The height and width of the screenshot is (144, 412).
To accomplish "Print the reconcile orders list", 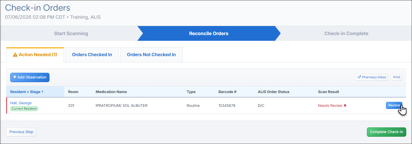I will tap(397, 77).
